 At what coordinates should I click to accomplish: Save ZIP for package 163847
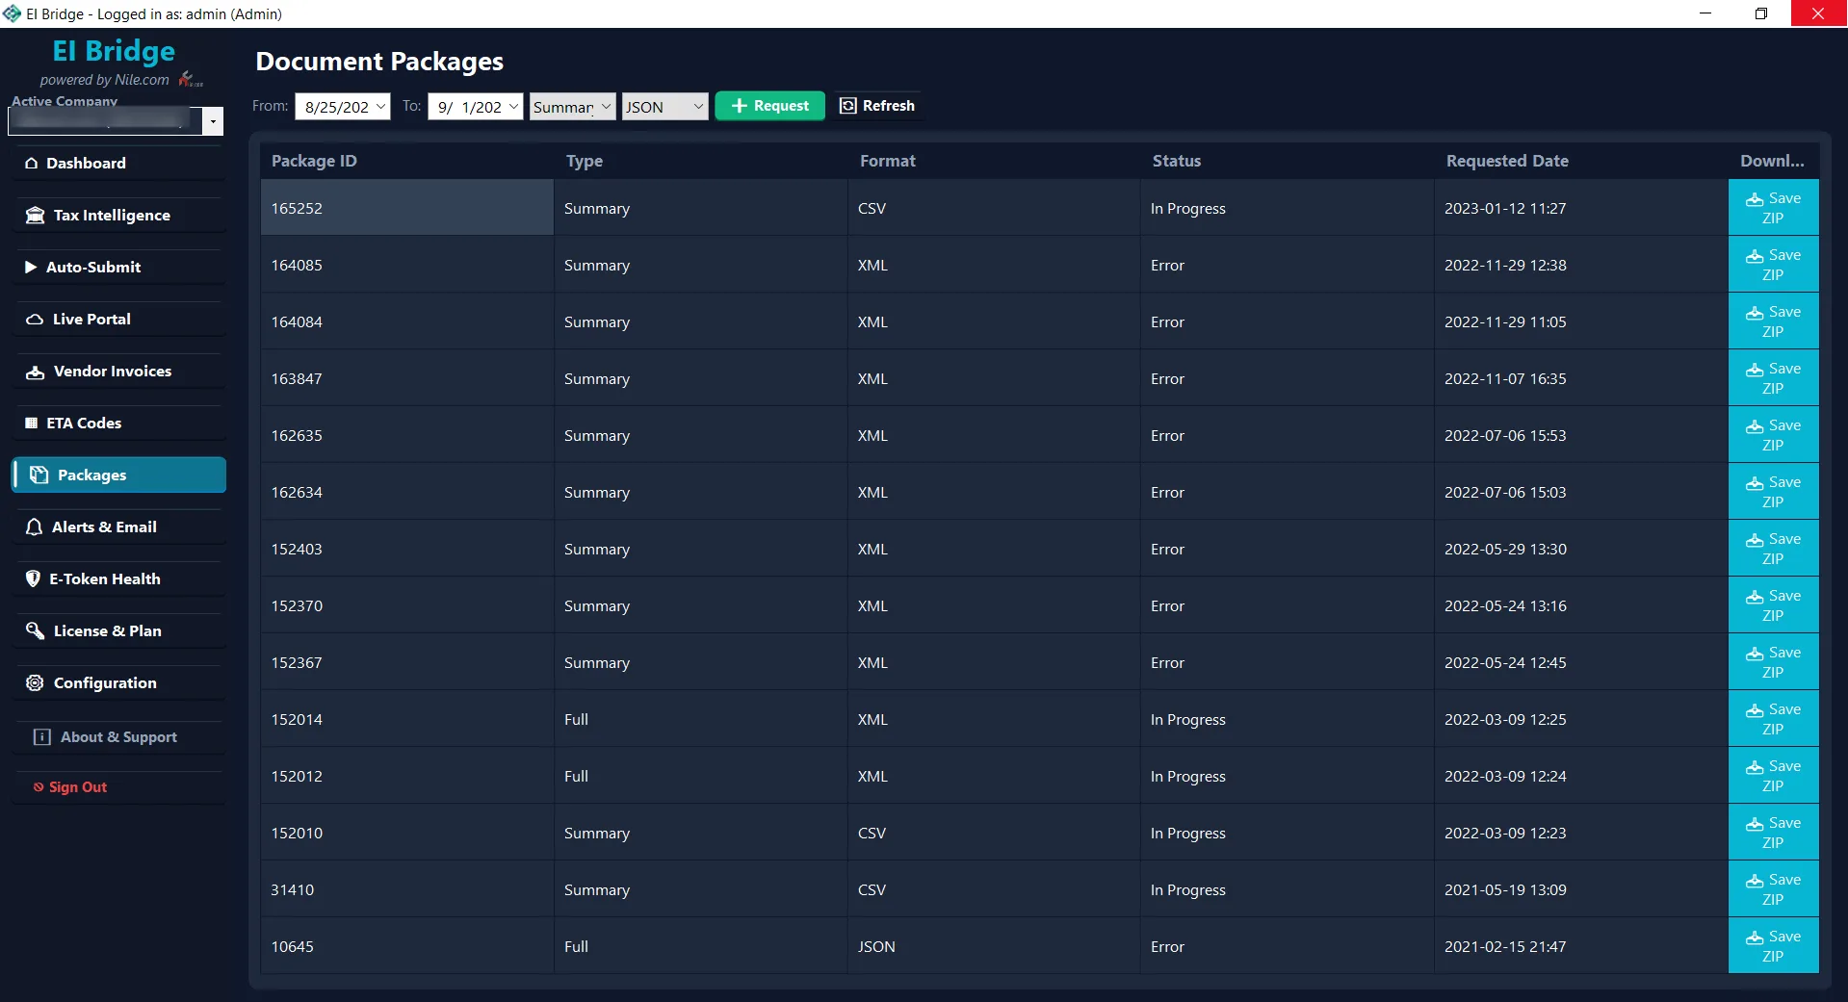point(1773,378)
